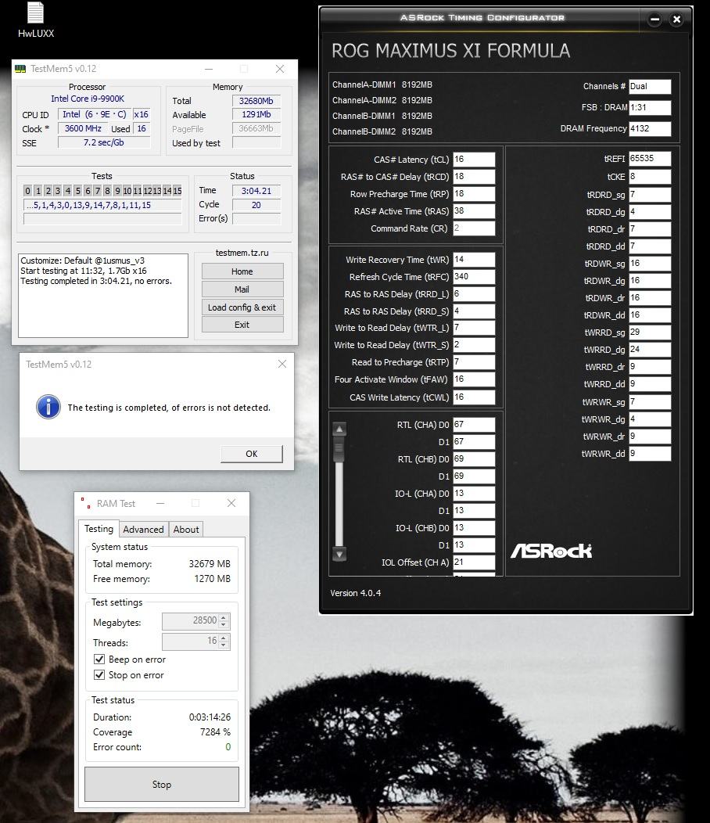Click the TestMem5 log text area
Image resolution: width=710 pixels, height=823 pixels.
(103, 296)
